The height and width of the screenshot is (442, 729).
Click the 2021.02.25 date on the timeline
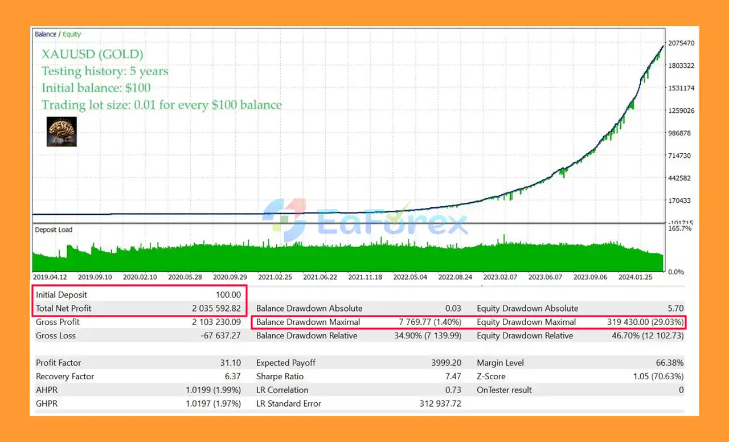pos(275,277)
